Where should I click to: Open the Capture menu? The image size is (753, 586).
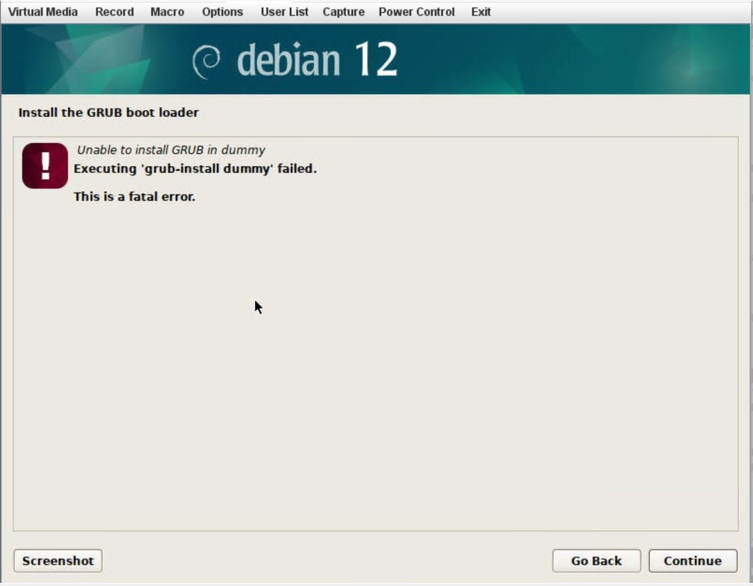tap(343, 12)
